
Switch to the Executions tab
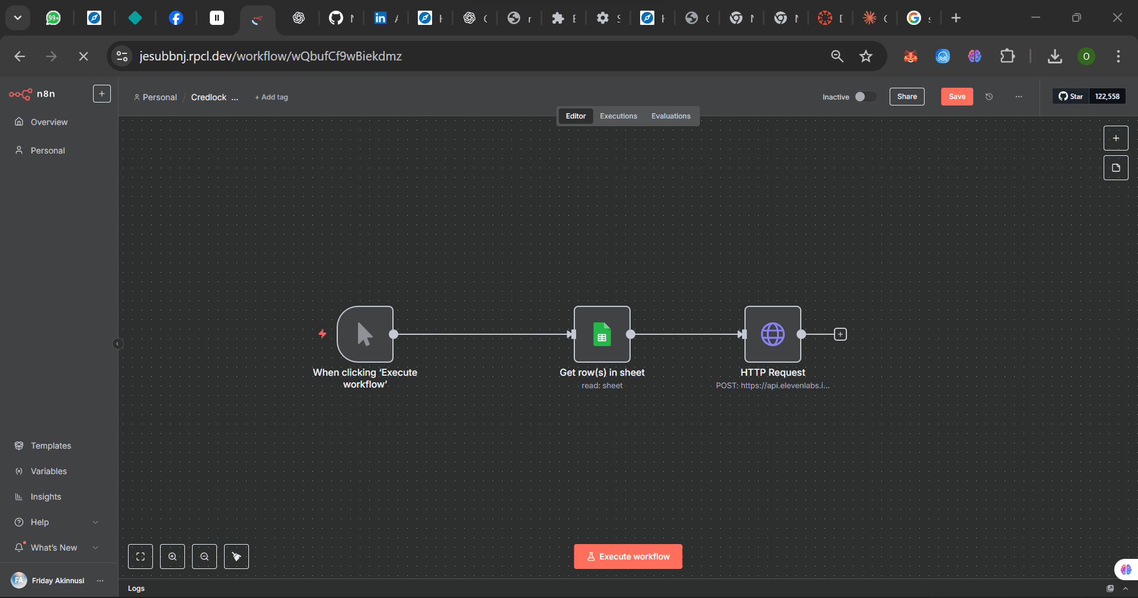(618, 116)
